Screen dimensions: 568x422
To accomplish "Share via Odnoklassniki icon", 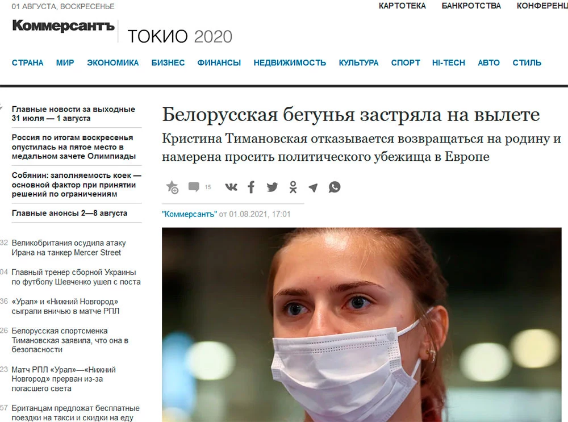I will point(293,187).
